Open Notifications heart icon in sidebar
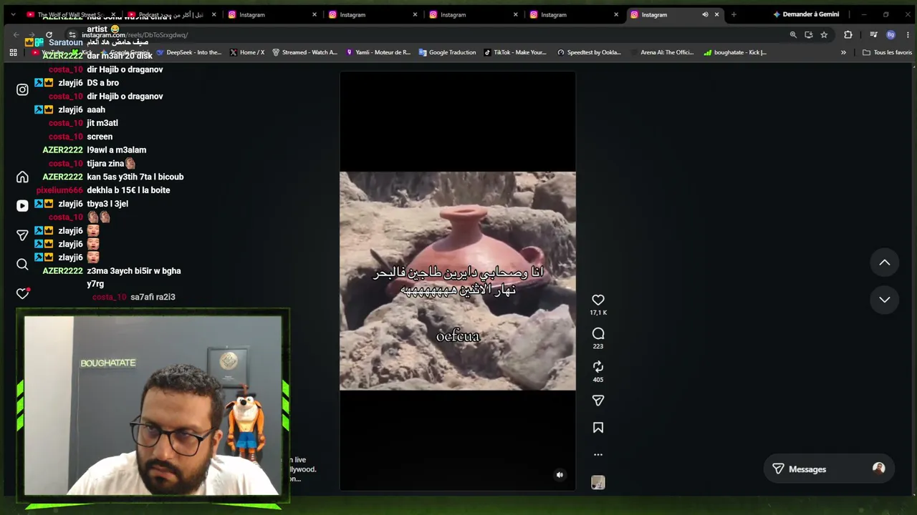 point(22,293)
